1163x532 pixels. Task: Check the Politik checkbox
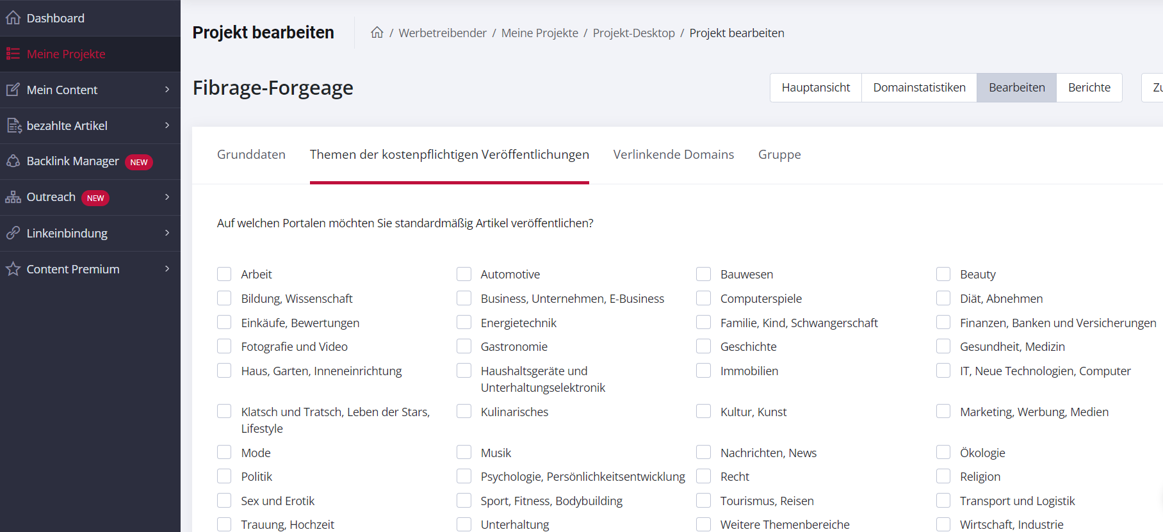pyautogui.click(x=224, y=476)
